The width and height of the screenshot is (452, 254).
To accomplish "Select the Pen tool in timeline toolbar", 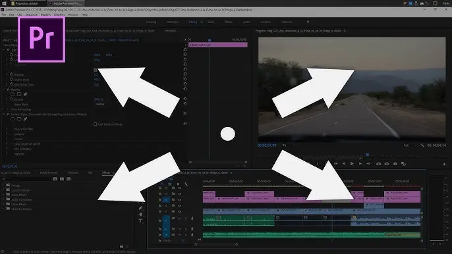I will tap(140, 208).
